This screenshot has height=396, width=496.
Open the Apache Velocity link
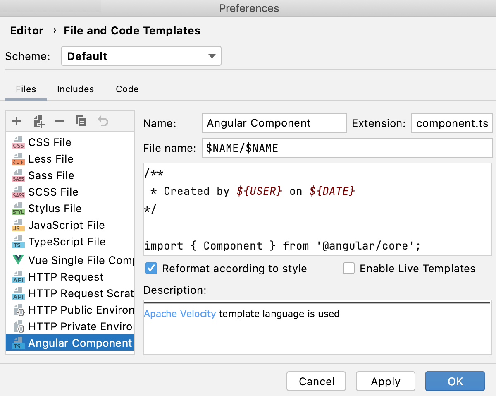(180, 314)
